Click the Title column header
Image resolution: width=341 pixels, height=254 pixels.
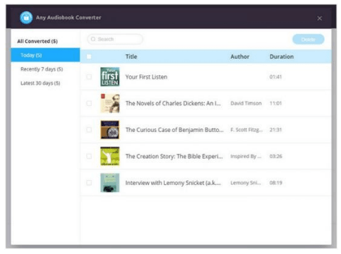[x=131, y=56]
